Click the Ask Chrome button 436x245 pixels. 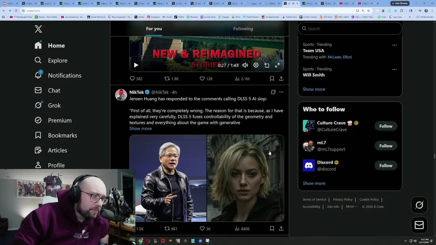[x=400, y=3]
